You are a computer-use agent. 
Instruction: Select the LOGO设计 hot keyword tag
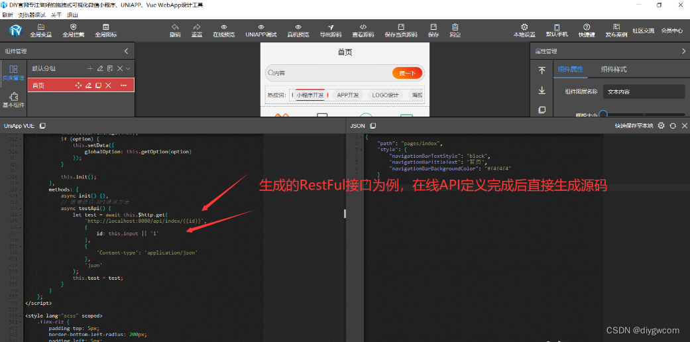click(x=386, y=95)
